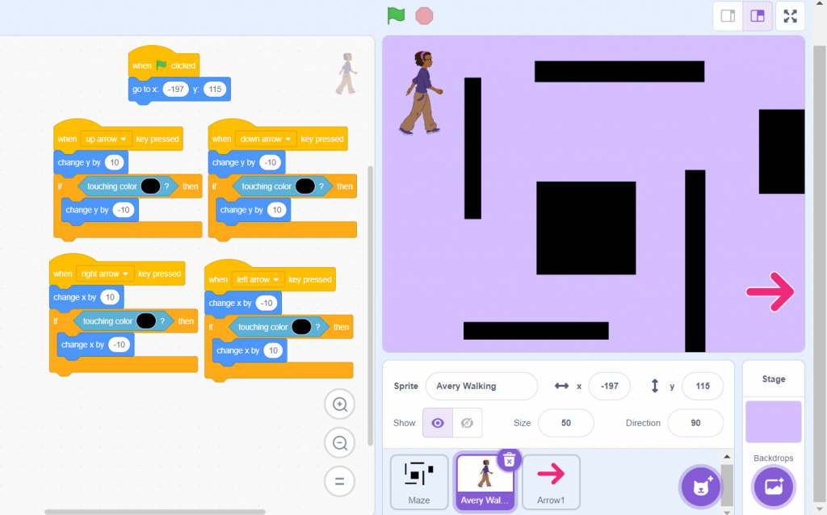The image size is (827, 515).
Task: Reset code workspace zoom to default
Action: [340, 481]
